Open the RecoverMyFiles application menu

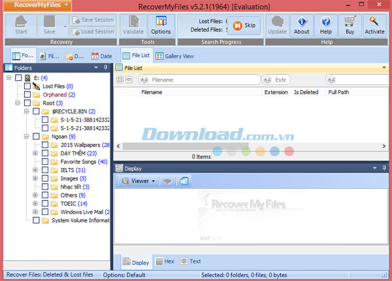[x=38, y=5]
